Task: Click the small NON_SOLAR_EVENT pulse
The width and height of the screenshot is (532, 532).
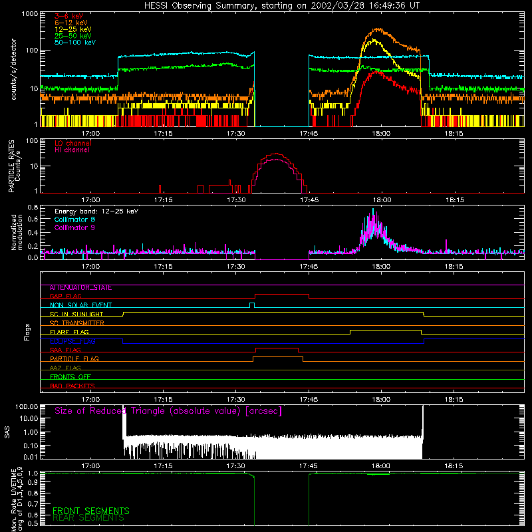Action: click(252, 305)
